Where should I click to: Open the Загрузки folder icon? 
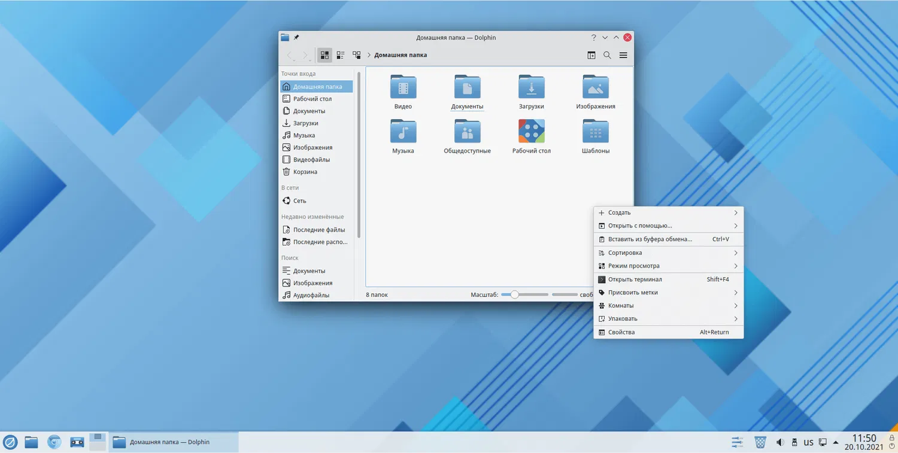coord(531,87)
